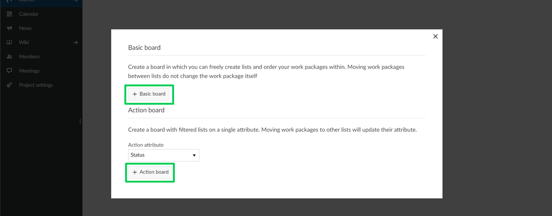552x216 pixels.
Task: Click the Wiki book icon
Action: point(10,42)
